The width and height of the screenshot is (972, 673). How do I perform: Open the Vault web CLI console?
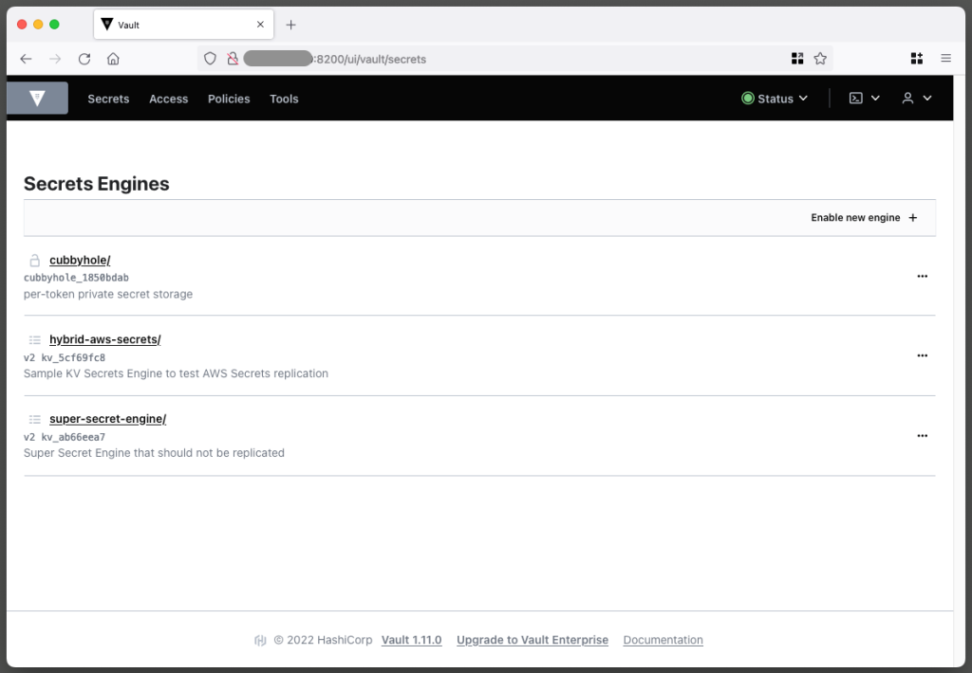tap(854, 98)
